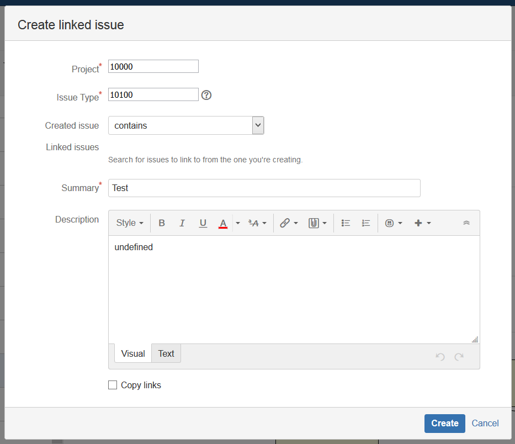Click the Summary field containing Test
Screen dimensions: 515x444
pyautogui.click(x=264, y=188)
